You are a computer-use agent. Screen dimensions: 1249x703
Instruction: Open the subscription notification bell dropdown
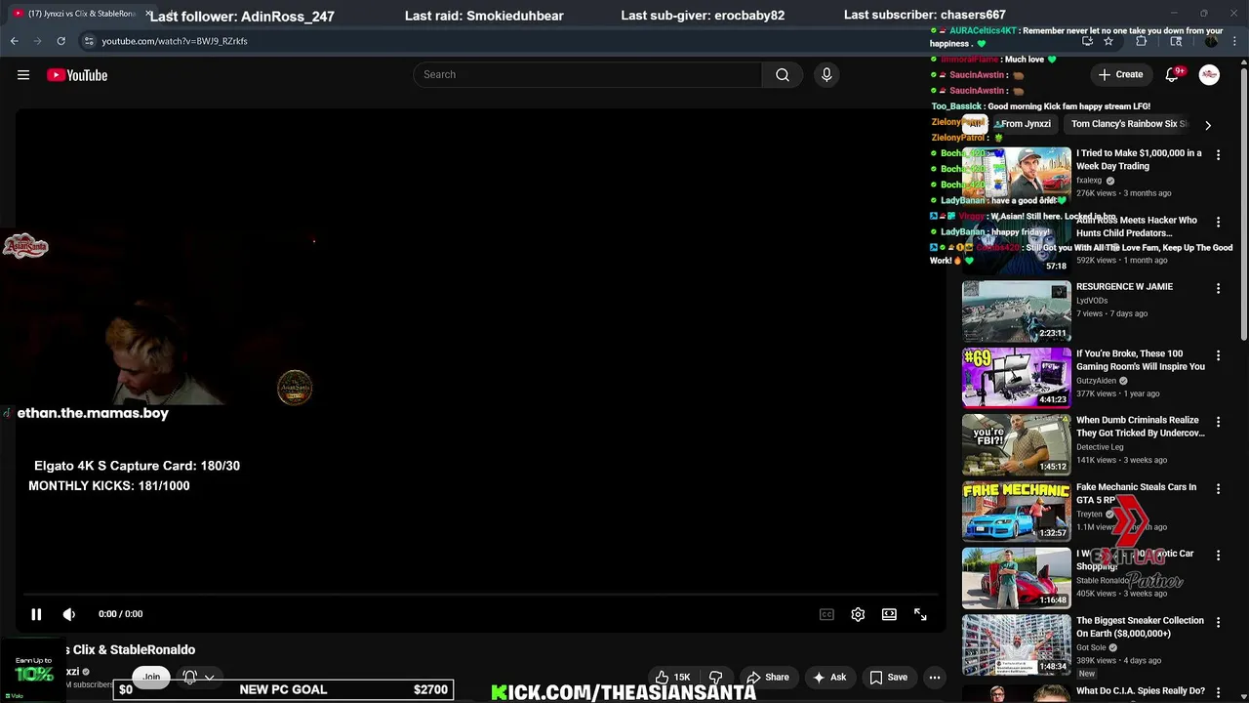198,677
